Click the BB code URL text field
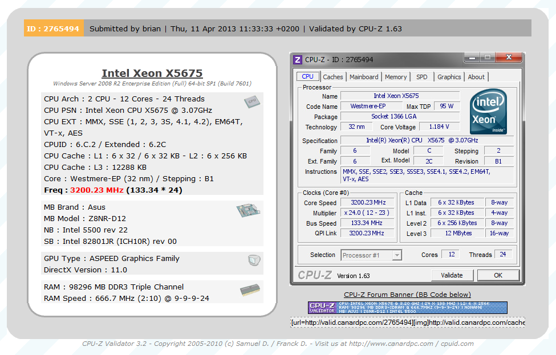This screenshot has width=556, height=355. [407, 323]
